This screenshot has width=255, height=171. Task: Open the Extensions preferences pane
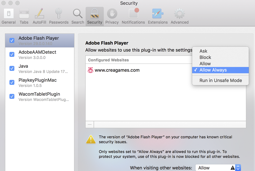tap(158, 16)
